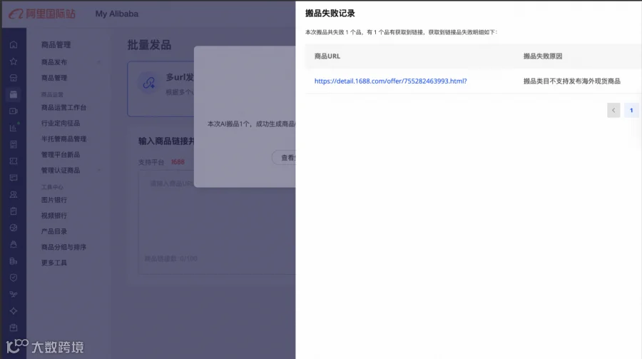Image resolution: width=642 pixels, height=359 pixels.
Task: Expand the 商品发布 submenu arrow
Action: click(x=98, y=62)
